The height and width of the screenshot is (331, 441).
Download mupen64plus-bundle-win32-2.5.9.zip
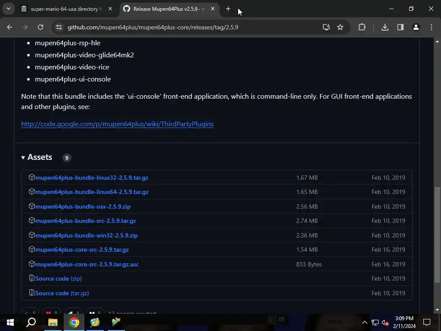pyautogui.click(x=86, y=235)
